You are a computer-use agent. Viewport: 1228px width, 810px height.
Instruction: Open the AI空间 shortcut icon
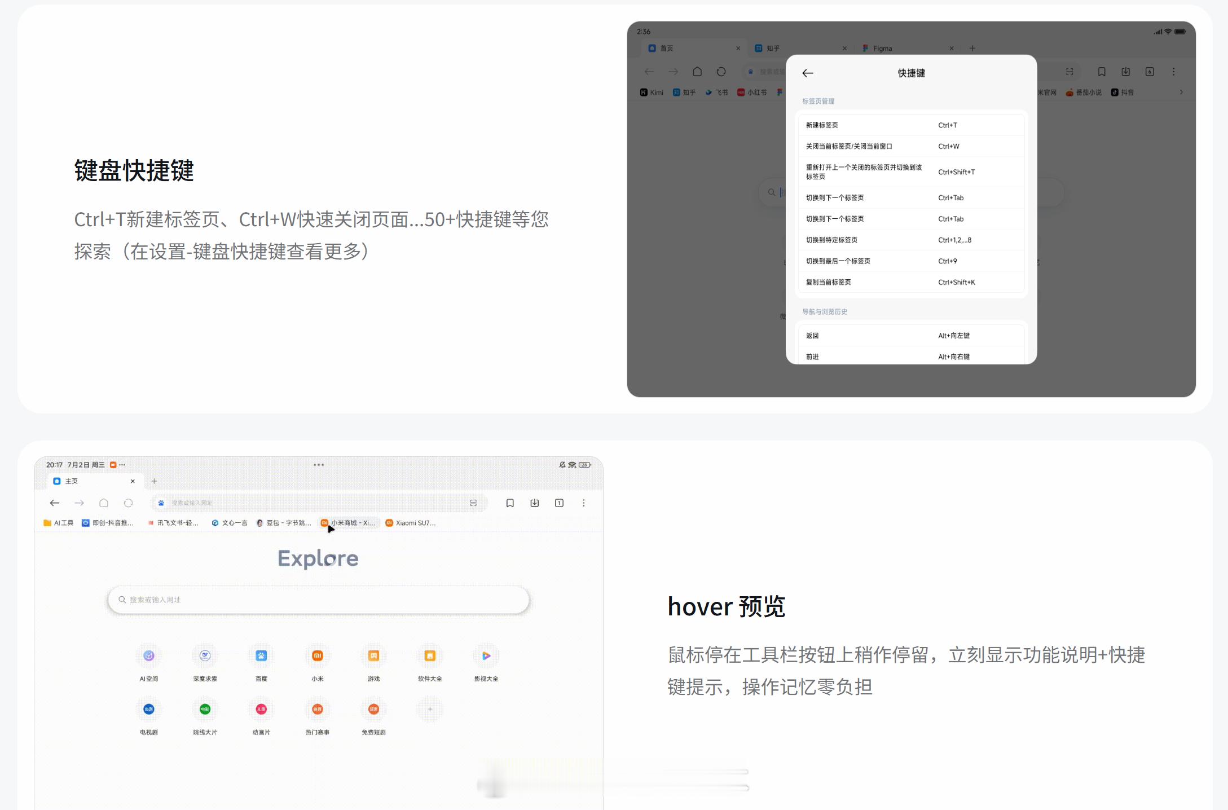[x=149, y=656]
